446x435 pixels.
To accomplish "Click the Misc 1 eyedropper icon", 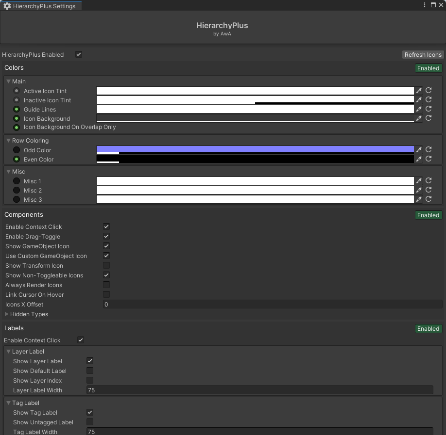I will pyautogui.click(x=418, y=181).
